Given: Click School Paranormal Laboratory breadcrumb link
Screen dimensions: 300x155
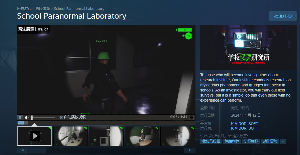Looking at the screenshot, I should pyautogui.click(x=79, y=8).
